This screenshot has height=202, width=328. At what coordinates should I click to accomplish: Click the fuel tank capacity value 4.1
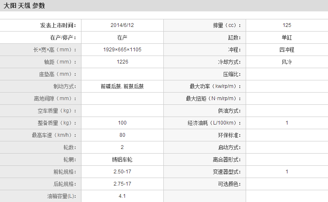point(122,196)
